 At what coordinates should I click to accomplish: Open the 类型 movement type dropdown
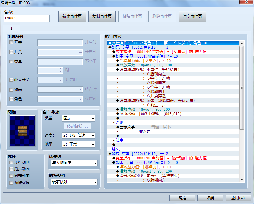(x=78, y=118)
